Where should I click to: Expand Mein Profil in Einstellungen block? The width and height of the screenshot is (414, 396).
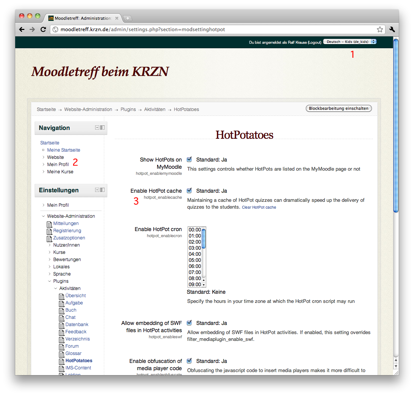click(x=43, y=205)
